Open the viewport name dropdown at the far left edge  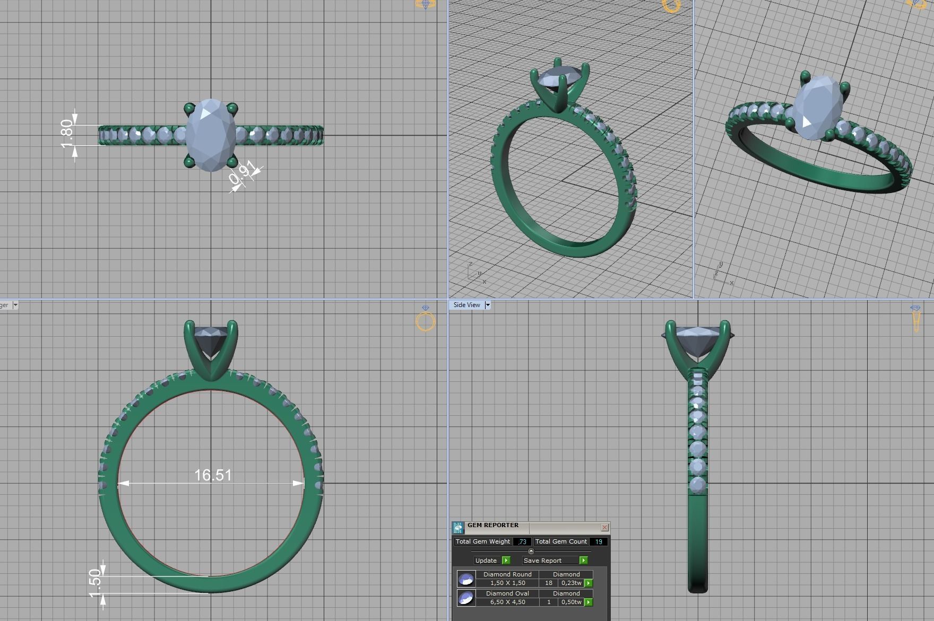pyautogui.click(x=15, y=305)
